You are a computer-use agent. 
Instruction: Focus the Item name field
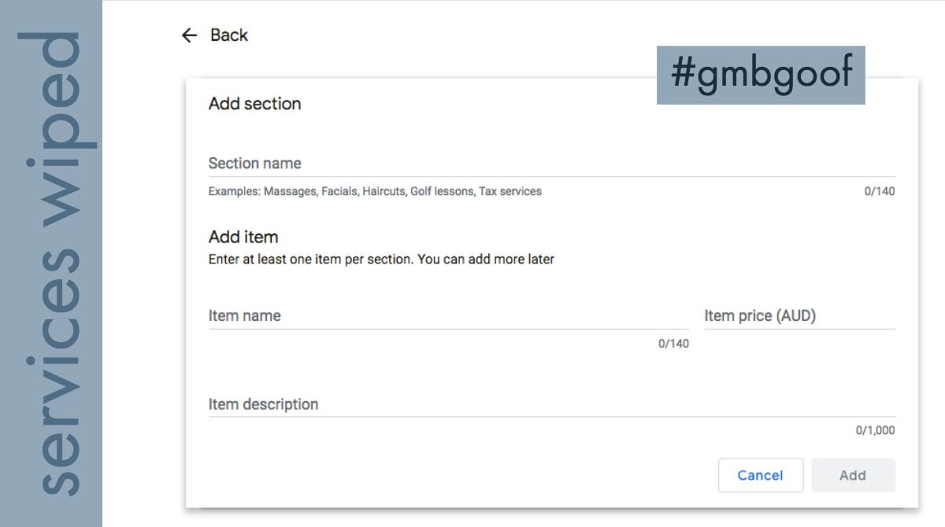pyautogui.click(x=448, y=316)
